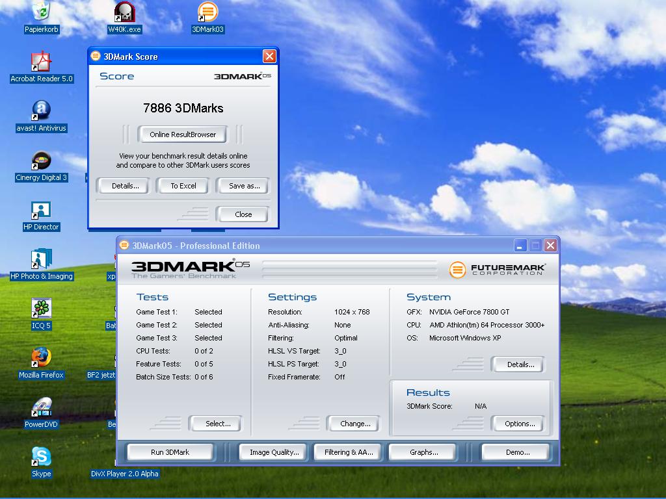Open Mozilla Firefox desktop icon
The image size is (666, 499).
click(x=41, y=358)
